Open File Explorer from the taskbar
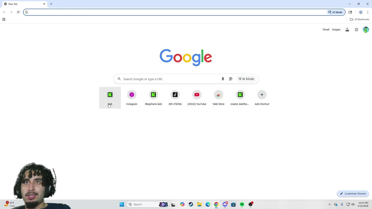372x209 pixels. [199, 204]
